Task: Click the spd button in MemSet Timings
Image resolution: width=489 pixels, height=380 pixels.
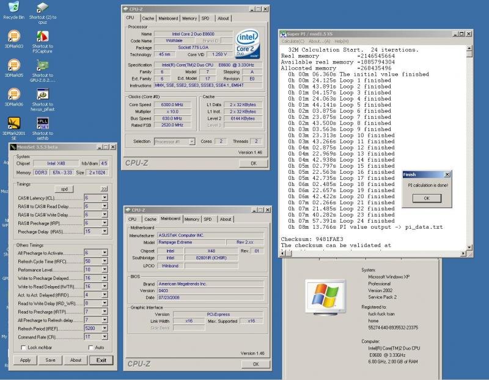Action: pyautogui.click(x=64, y=189)
